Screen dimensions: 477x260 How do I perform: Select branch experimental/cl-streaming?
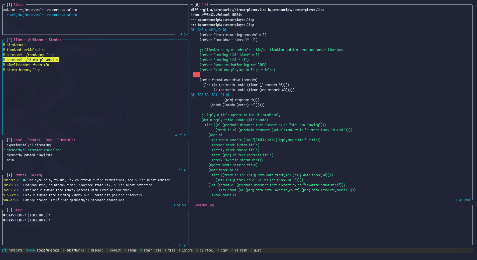pyautogui.click(x=29, y=145)
